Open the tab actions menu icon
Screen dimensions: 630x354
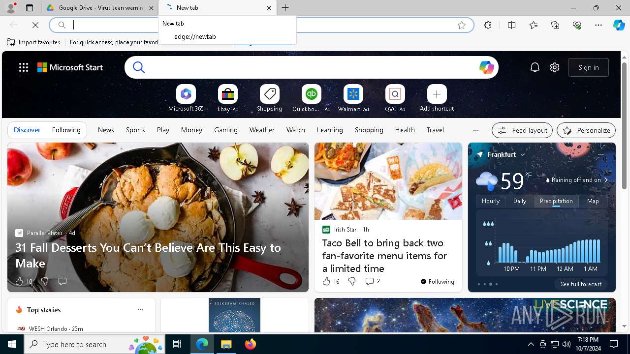pyautogui.click(x=30, y=8)
